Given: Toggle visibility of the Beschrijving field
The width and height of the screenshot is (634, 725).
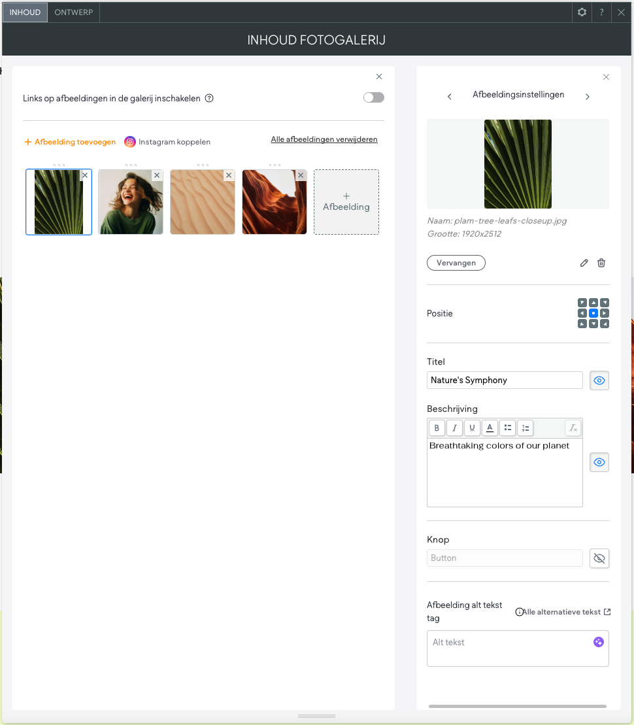Looking at the screenshot, I should click(x=599, y=462).
